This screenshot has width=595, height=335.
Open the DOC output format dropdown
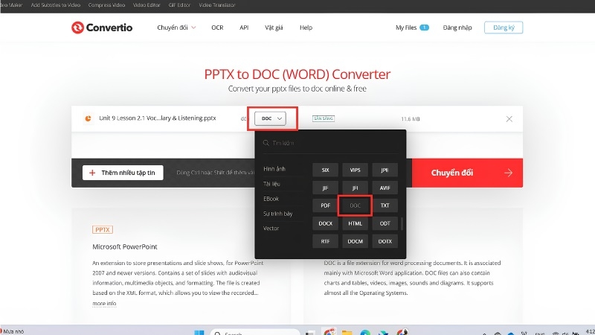(270, 118)
